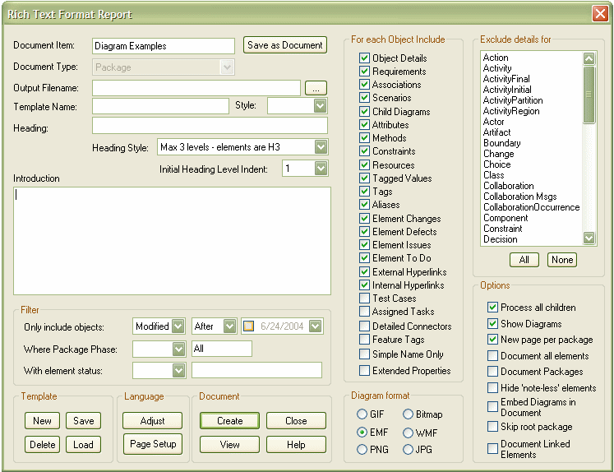Click the browse button beside Output Filename
Screen dimensions: 614x472
[316, 88]
